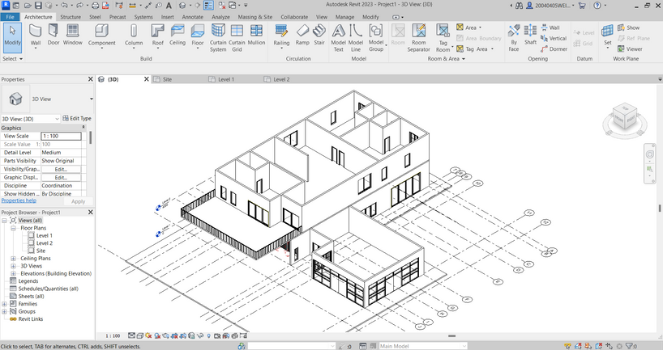Screen dimensions: 663x350
Task: Click the Apply button in Properties
Action: coord(79,201)
